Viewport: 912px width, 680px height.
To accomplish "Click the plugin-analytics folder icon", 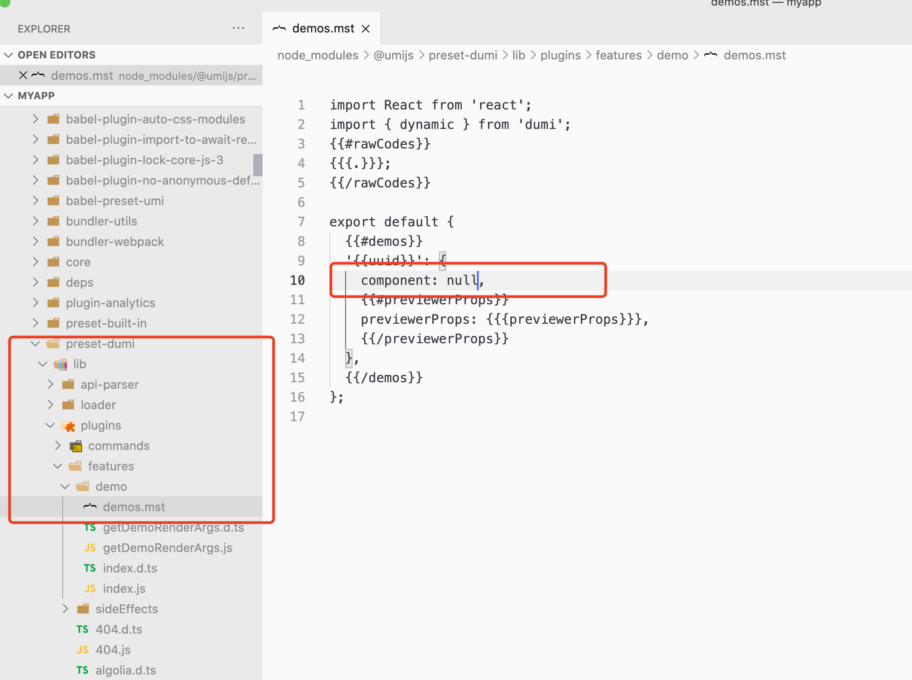I will 53,302.
